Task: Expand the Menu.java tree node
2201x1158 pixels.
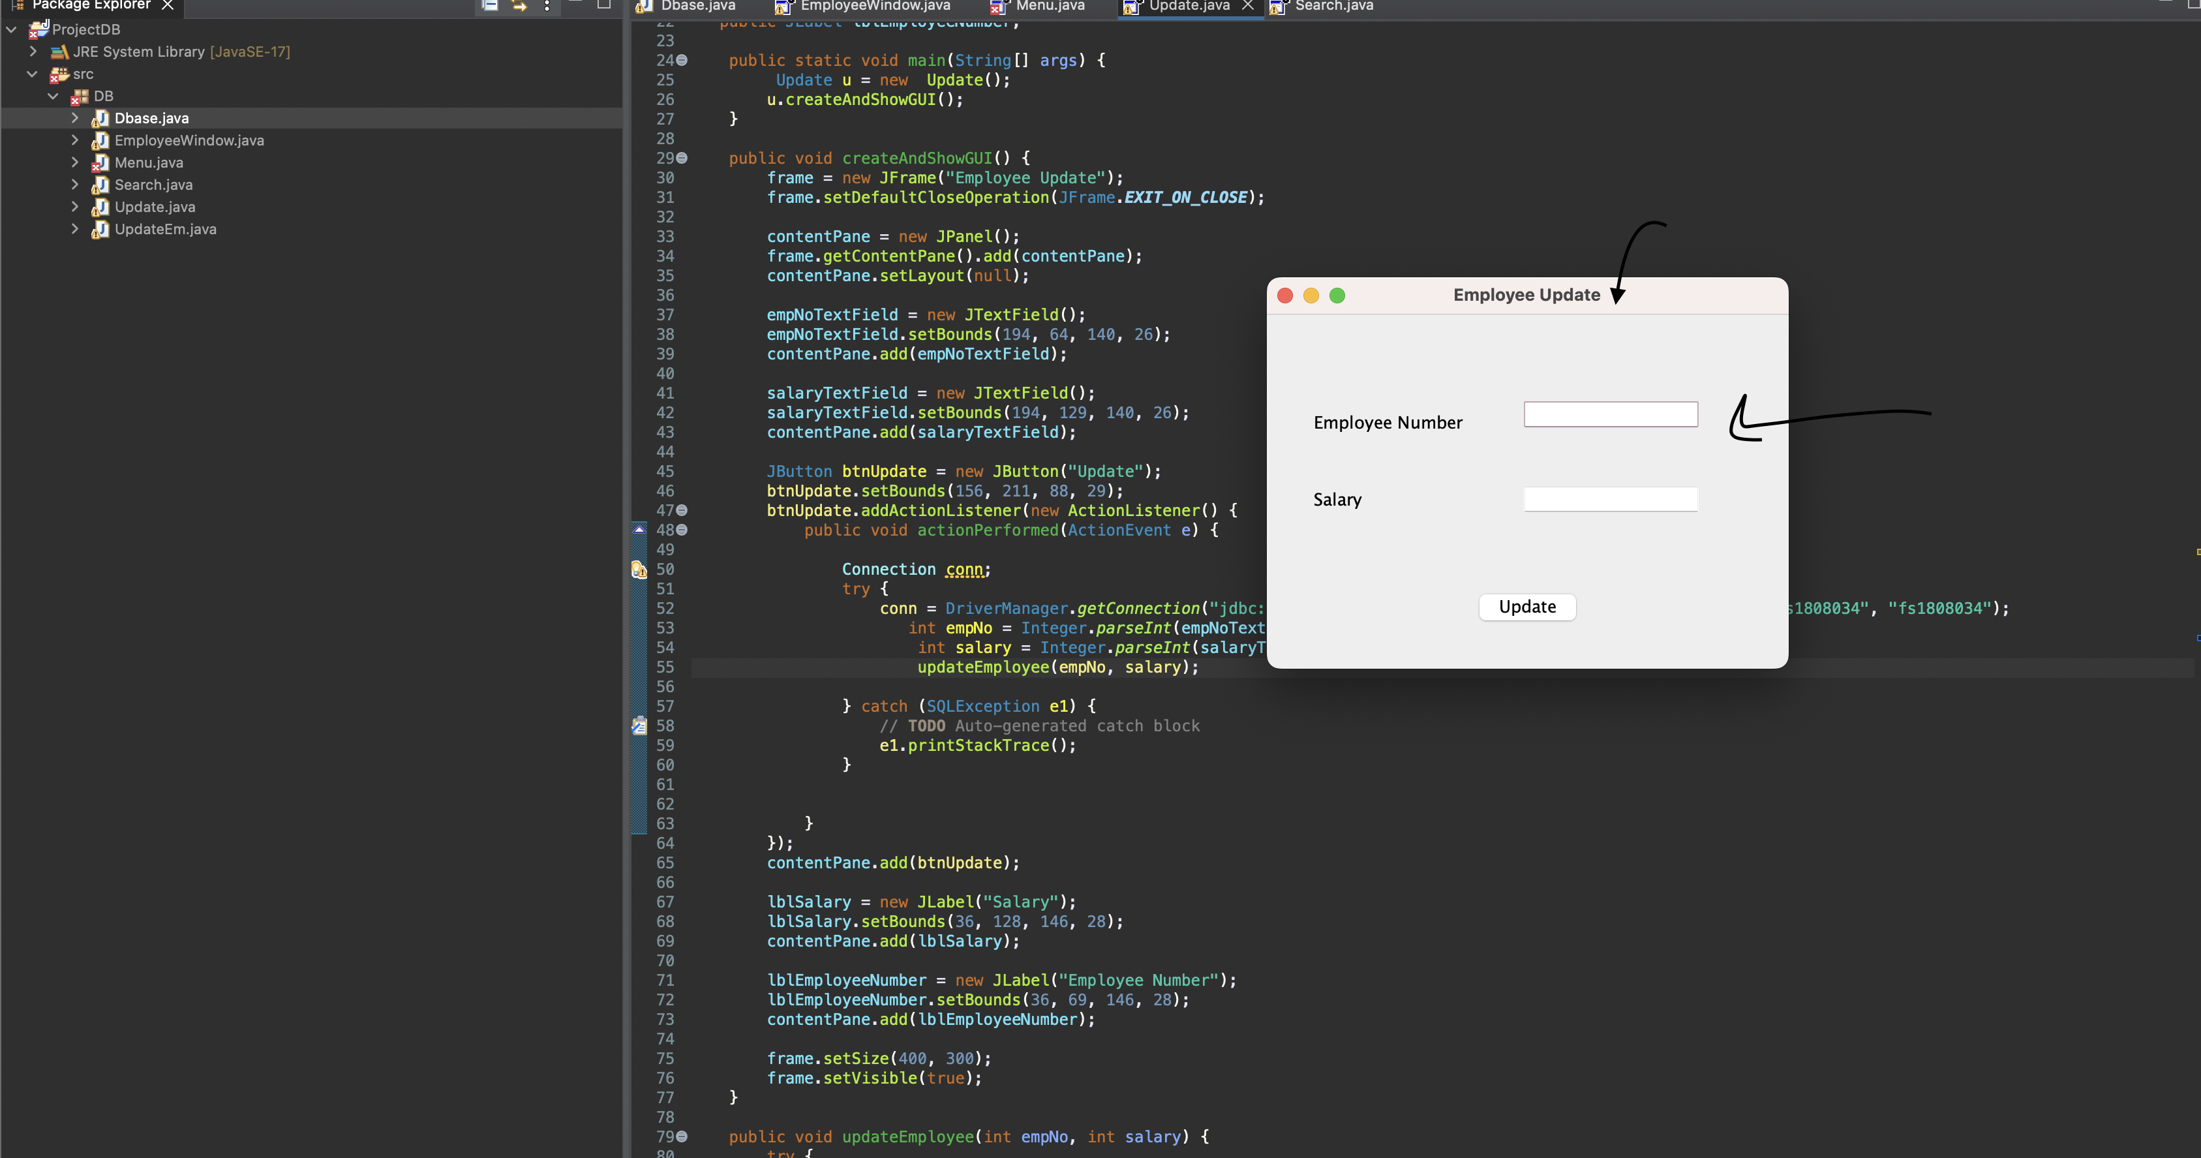Action: coord(74,162)
